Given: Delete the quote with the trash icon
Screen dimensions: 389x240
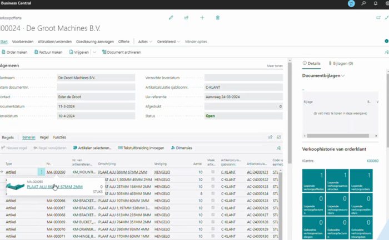Looking at the screenshot, I should point(217,18).
